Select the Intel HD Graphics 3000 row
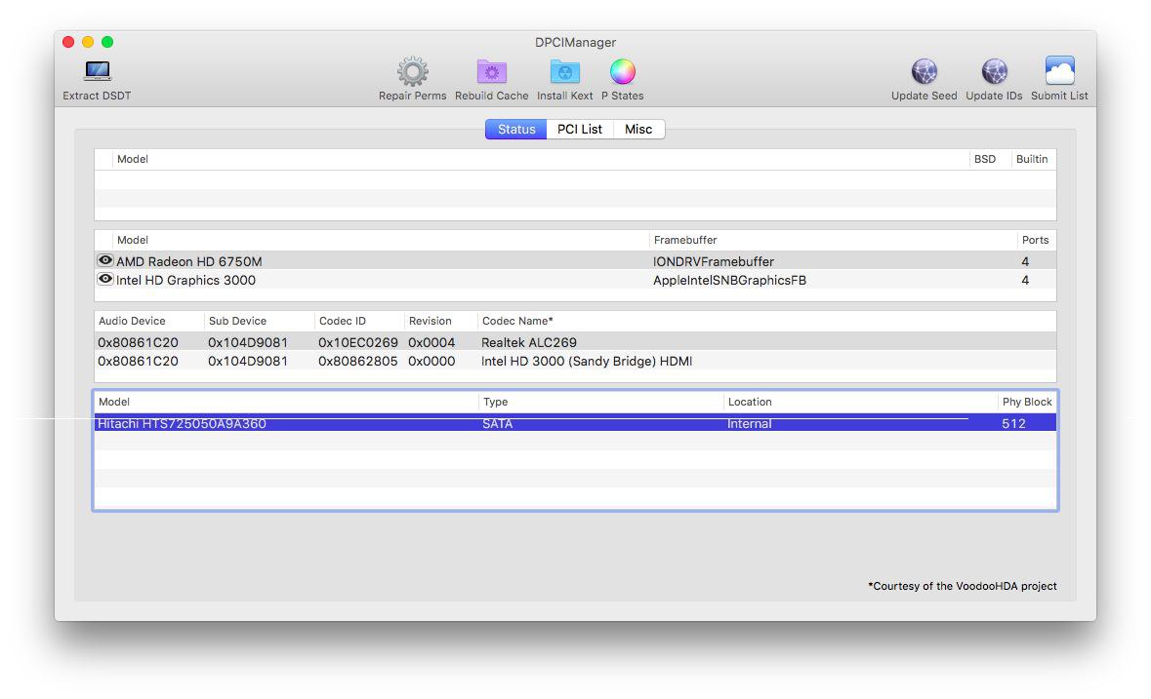The width and height of the screenshot is (1151, 699). (x=576, y=280)
